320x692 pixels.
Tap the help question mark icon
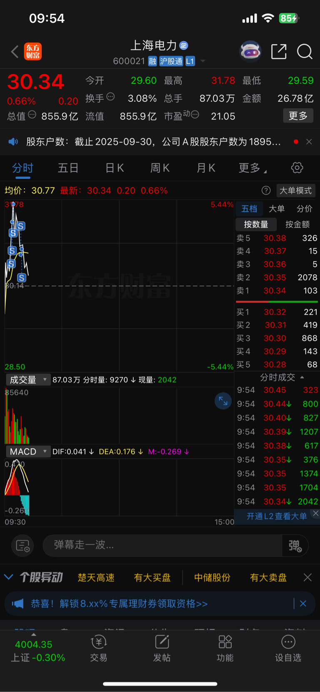pyautogui.click(x=266, y=190)
